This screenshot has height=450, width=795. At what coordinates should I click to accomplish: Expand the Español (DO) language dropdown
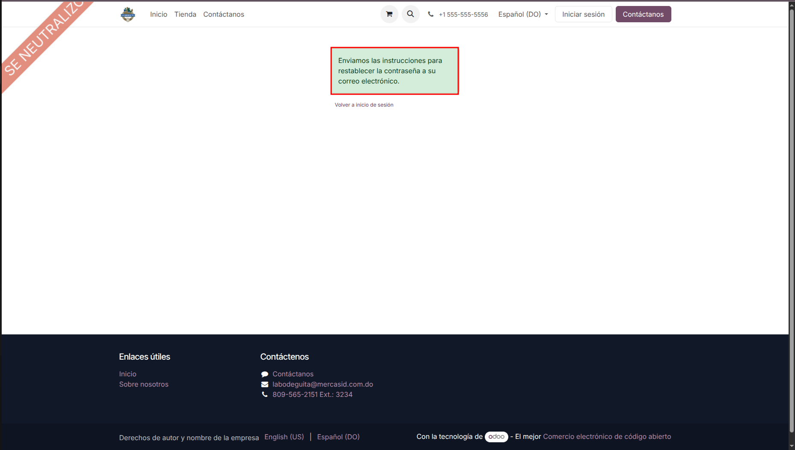point(523,14)
